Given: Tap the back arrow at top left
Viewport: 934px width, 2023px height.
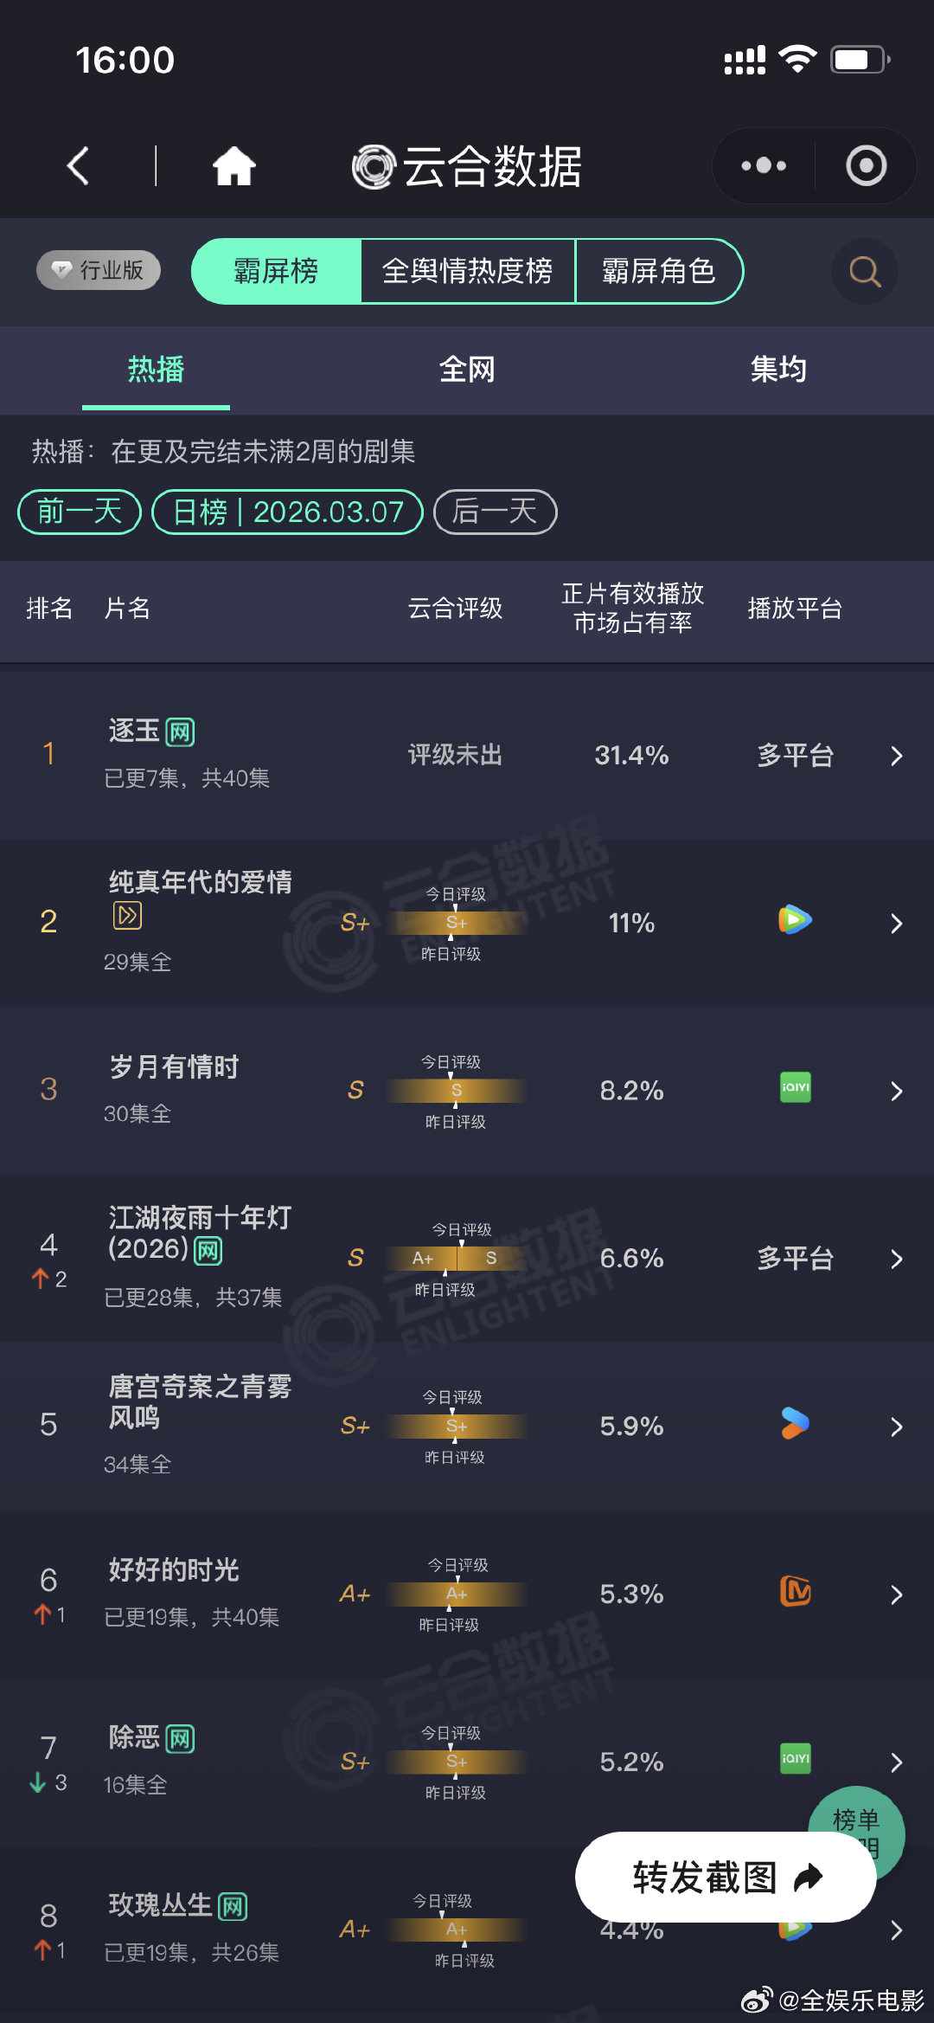Looking at the screenshot, I should (78, 165).
